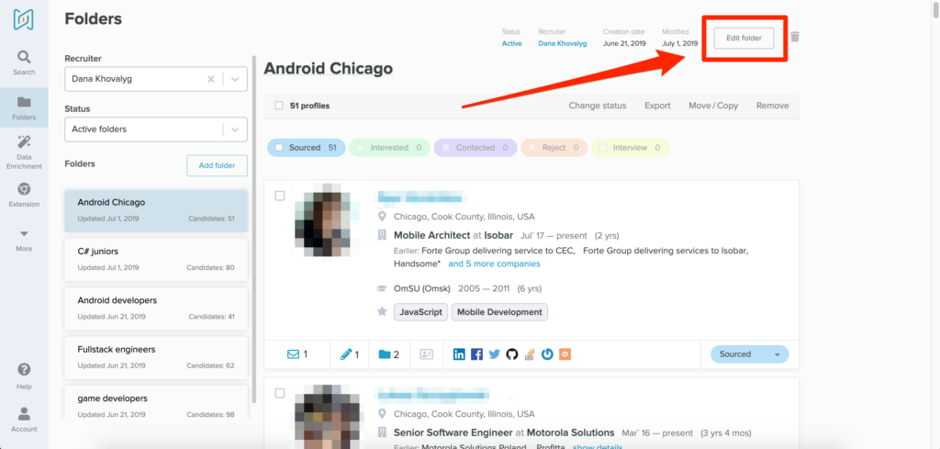The image size is (940, 449).
Task: Open C# juniors folder
Action: coord(156,259)
